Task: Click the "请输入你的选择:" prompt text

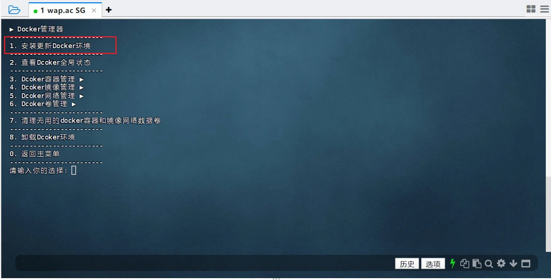Action: (39, 171)
